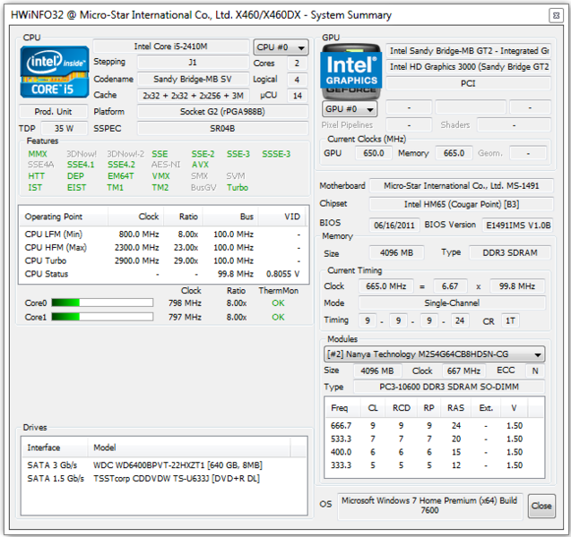Click the Intel HD Graphics 3000 field
The width and height of the screenshot is (571, 537).
[x=468, y=67]
